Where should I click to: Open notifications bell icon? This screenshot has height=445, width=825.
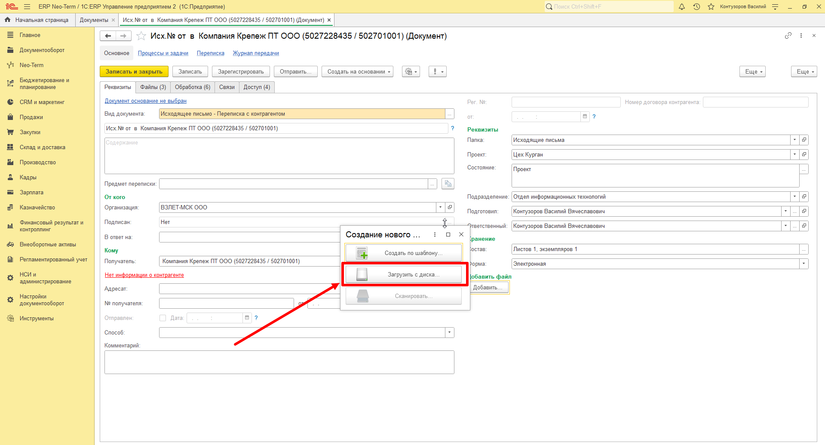click(682, 6)
